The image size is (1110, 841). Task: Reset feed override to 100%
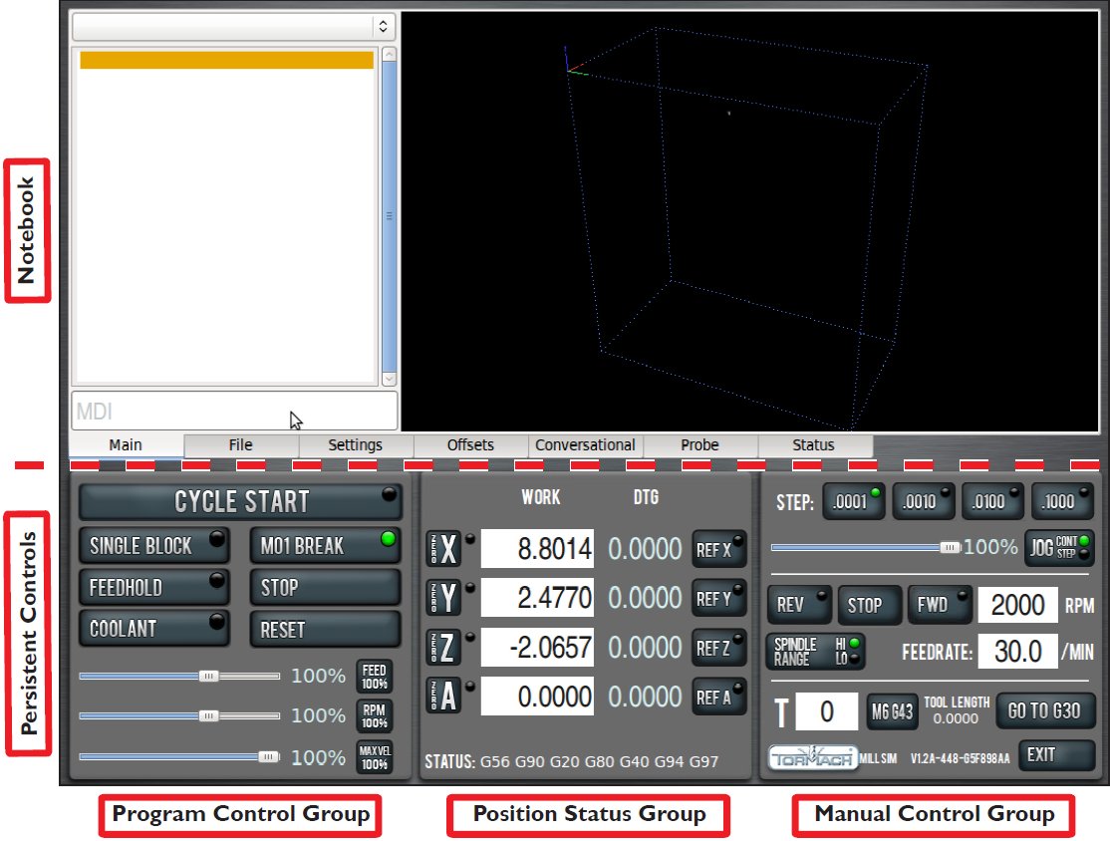[x=375, y=677]
